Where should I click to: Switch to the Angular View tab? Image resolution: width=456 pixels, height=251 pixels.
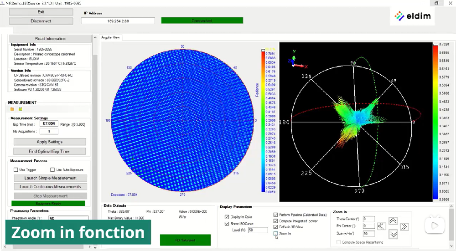pos(110,37)
